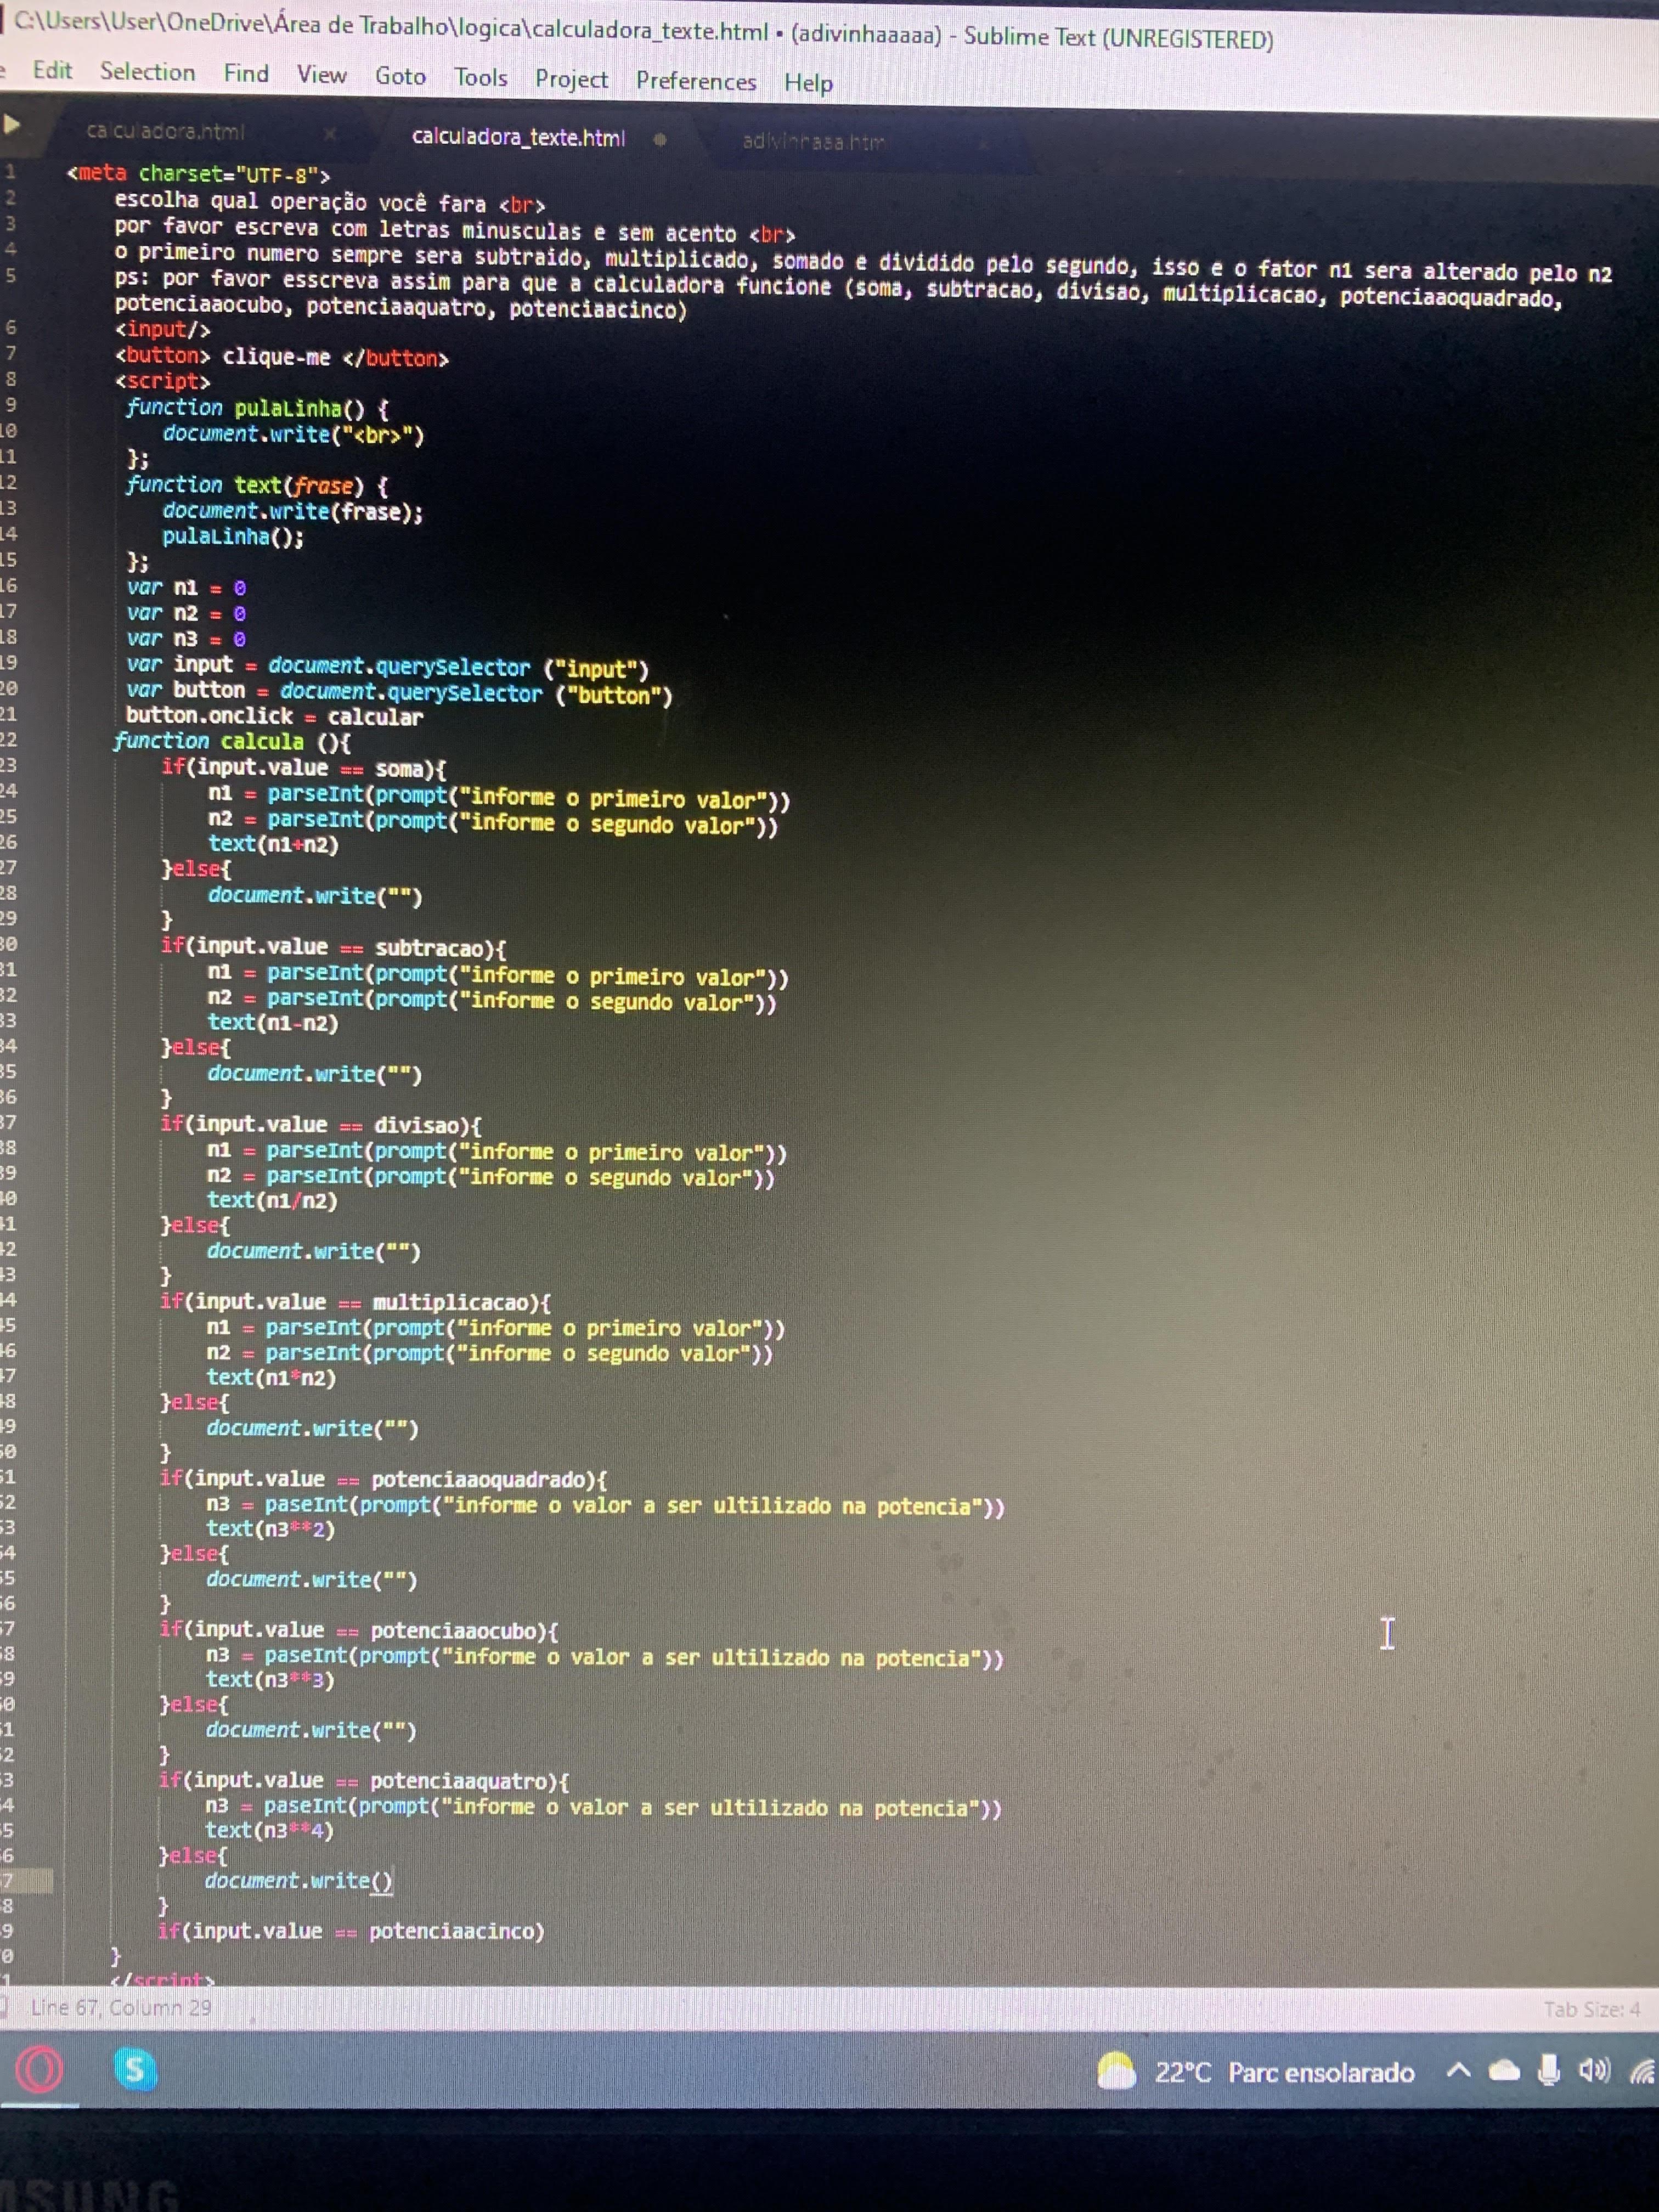Click the function calcula (){ line
The width and height of the screenshot is (1659, 2212).
click(232, 741)
